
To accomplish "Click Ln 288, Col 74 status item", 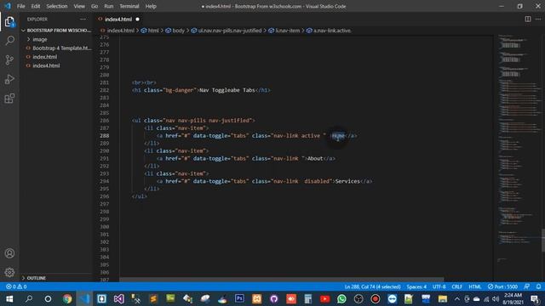I will 372,286.
